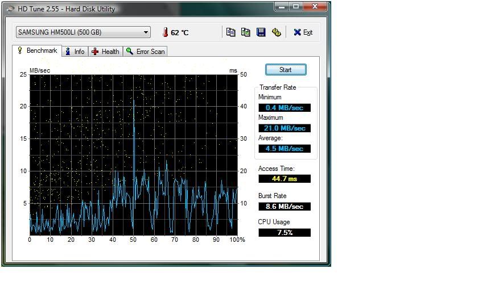Copy benchmark info to clipboard icon
This screenshot has width=478, height=298.
tap(231, 32)
